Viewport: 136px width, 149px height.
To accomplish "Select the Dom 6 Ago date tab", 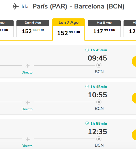I will click(x=33, y=28).
